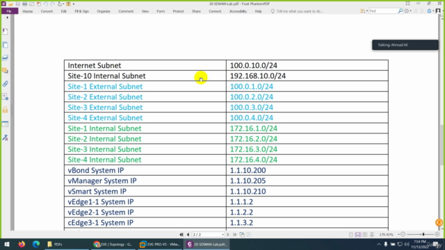
Task: Click the '192.168.10.0/24' table cell
Action: coord(307,76)
